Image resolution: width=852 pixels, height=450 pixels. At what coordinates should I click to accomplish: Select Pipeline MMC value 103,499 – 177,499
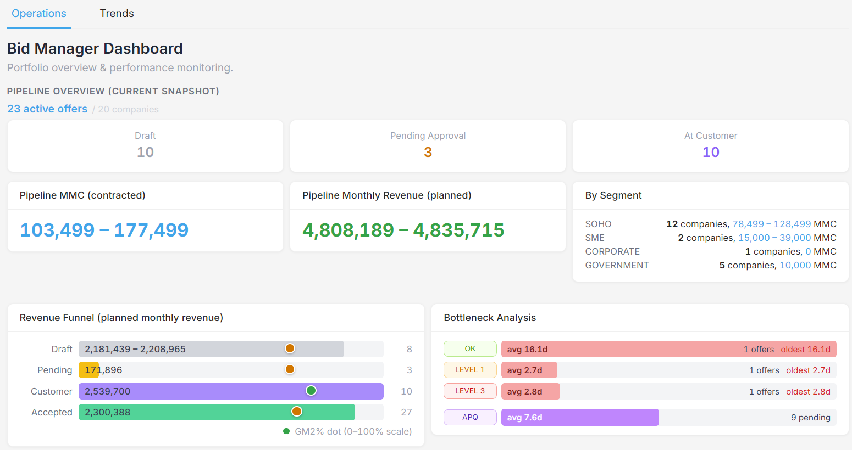click(104, 230)
